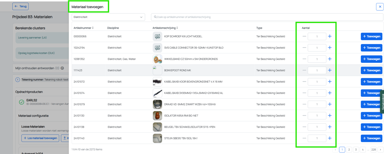Add WIKKELBAND CZ with Toevoegen button
The image size is (384, 154).
click(x=371, y=59)
